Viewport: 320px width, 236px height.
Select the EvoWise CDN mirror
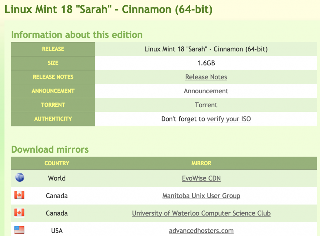tap(201, 178)
